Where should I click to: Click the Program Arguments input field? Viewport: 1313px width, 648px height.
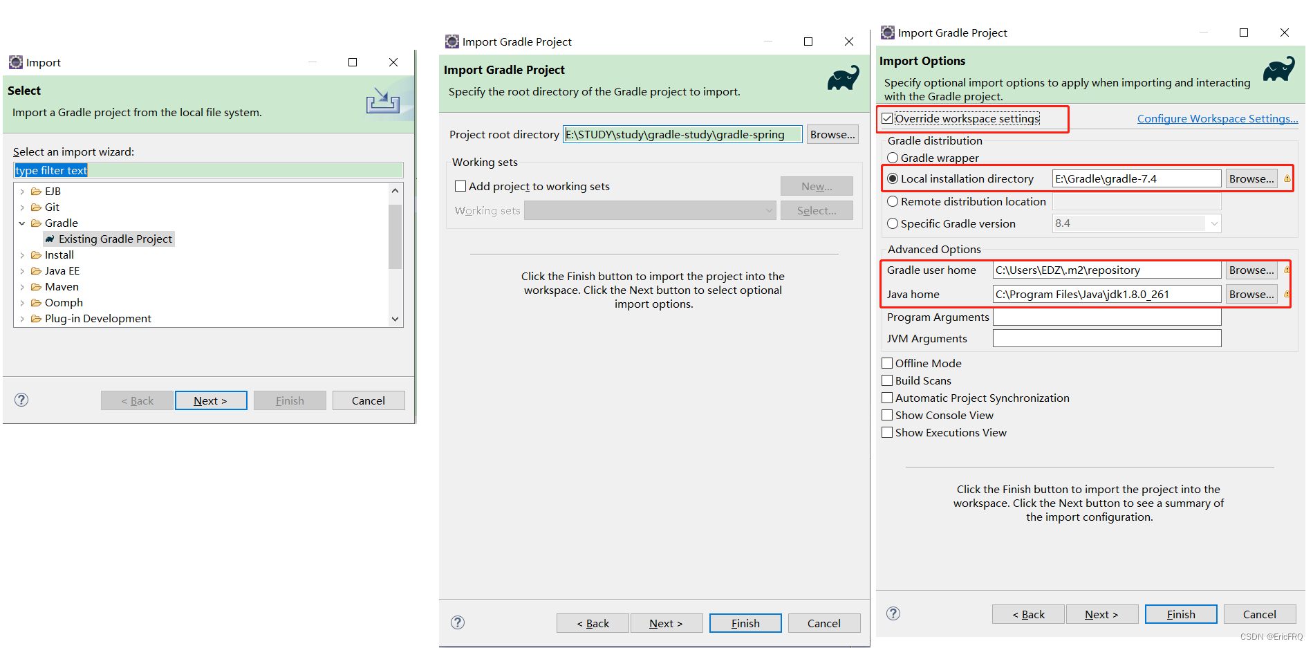point(1107,317)
